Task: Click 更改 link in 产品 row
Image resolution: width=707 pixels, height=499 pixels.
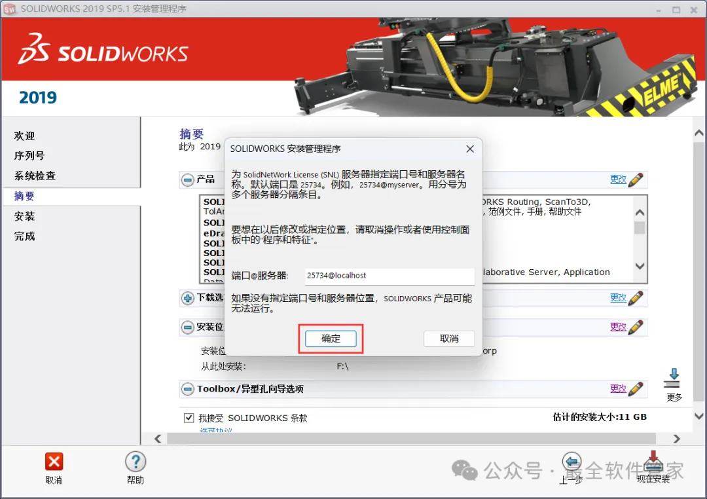Action: coord(618,179)
